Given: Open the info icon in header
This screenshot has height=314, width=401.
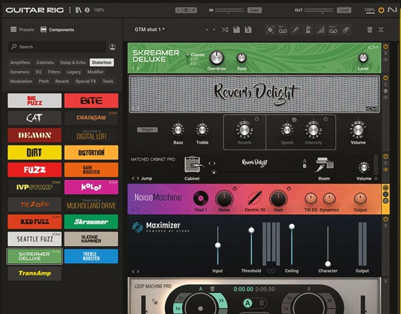Looking at the screenshot, I should (87, 10).
